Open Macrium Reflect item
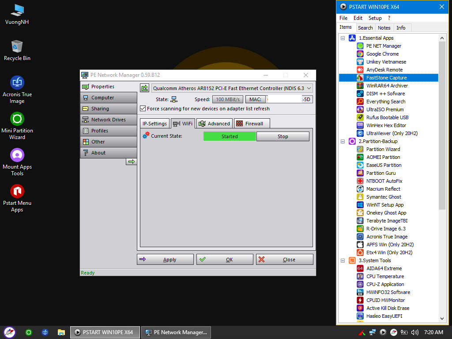Image resolution: width=452 pixels, height=339 pixels. tap(383, 189)
